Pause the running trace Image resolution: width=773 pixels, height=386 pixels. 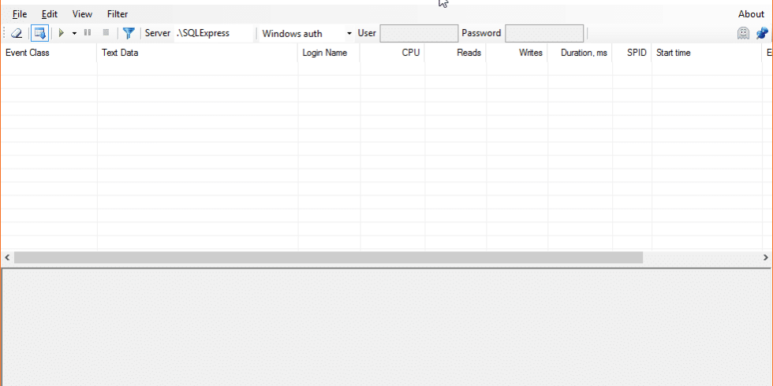(x=88, y=33)
